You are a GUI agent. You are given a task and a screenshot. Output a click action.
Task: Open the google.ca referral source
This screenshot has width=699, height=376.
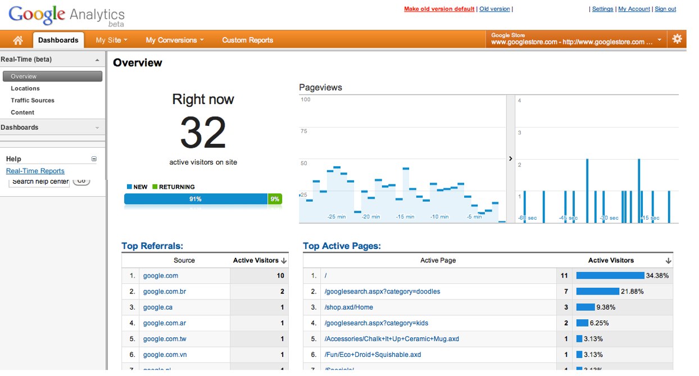pyautogui.click(x=158, y=307)
